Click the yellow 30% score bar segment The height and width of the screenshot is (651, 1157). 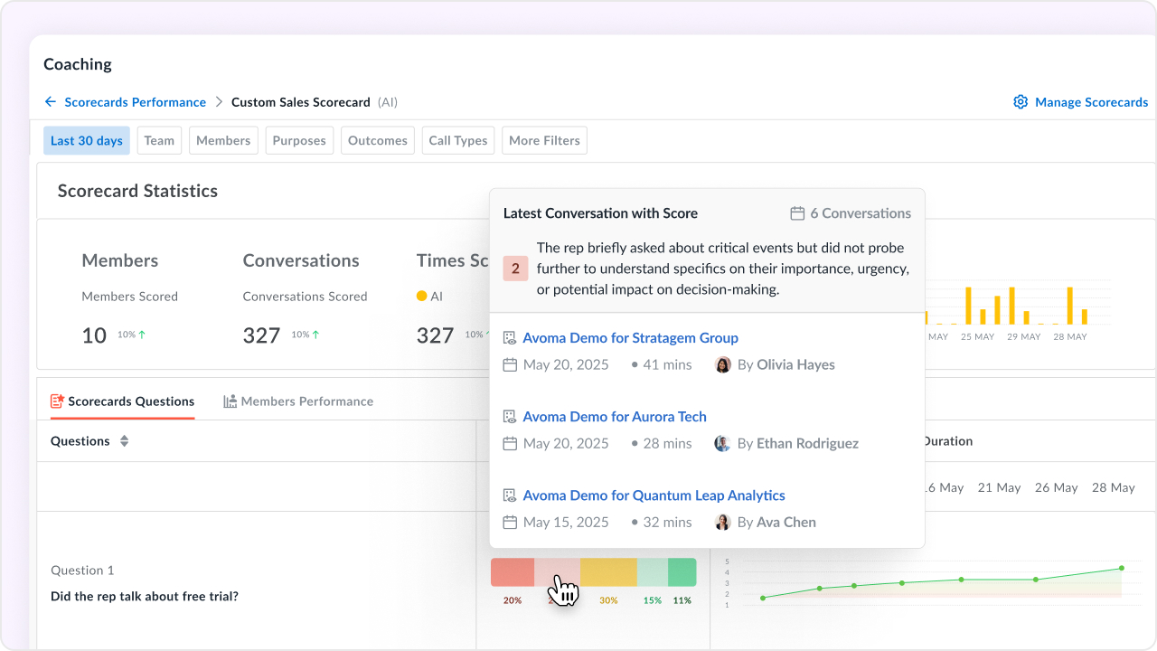click(x=608, y=572)
